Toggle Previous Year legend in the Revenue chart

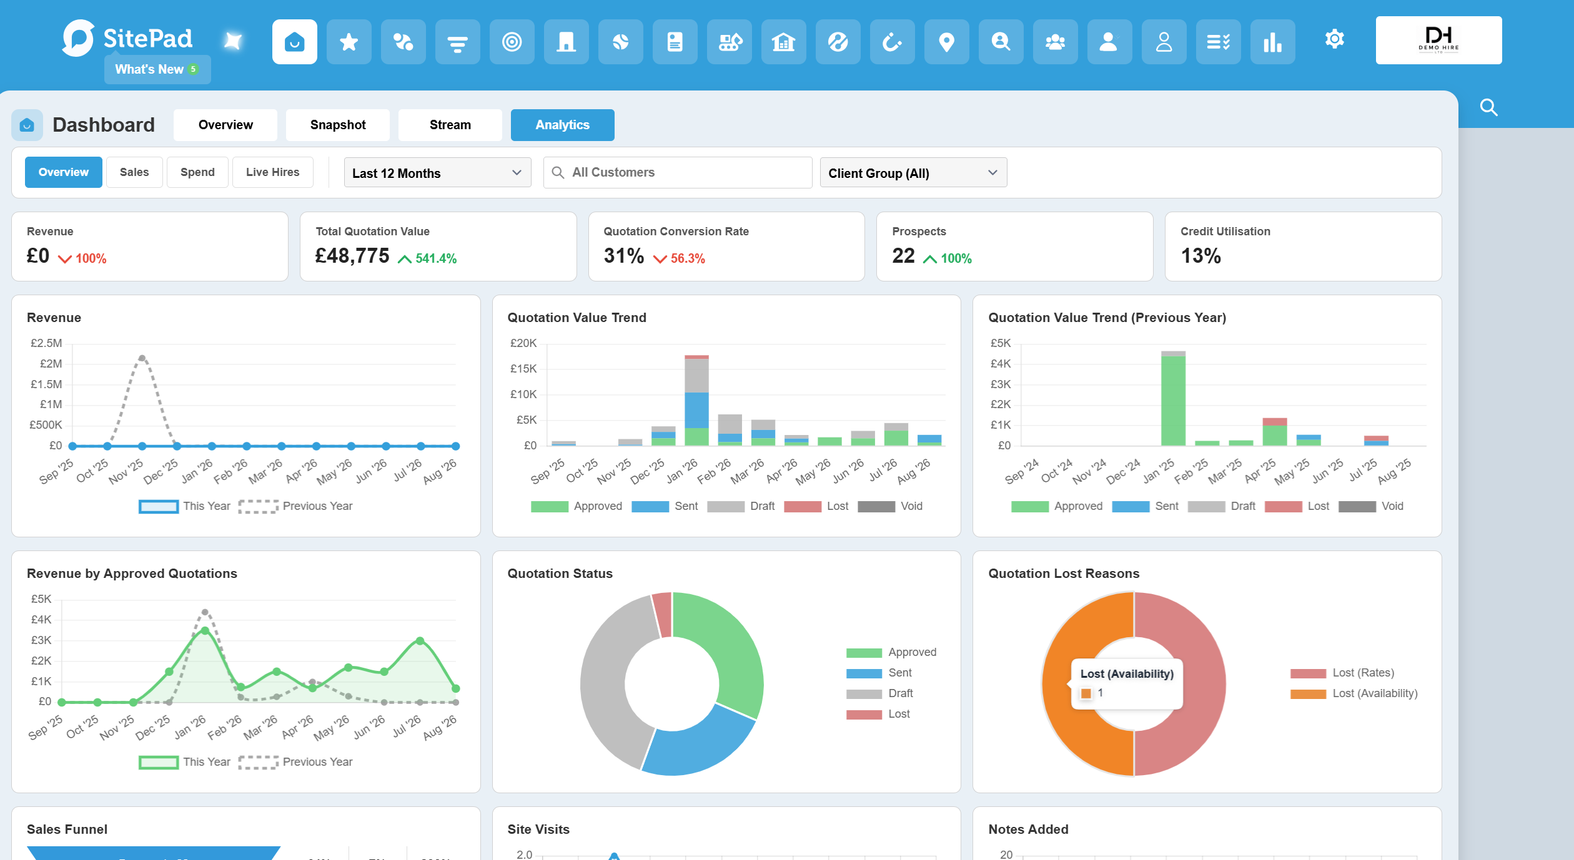(295, 506)
